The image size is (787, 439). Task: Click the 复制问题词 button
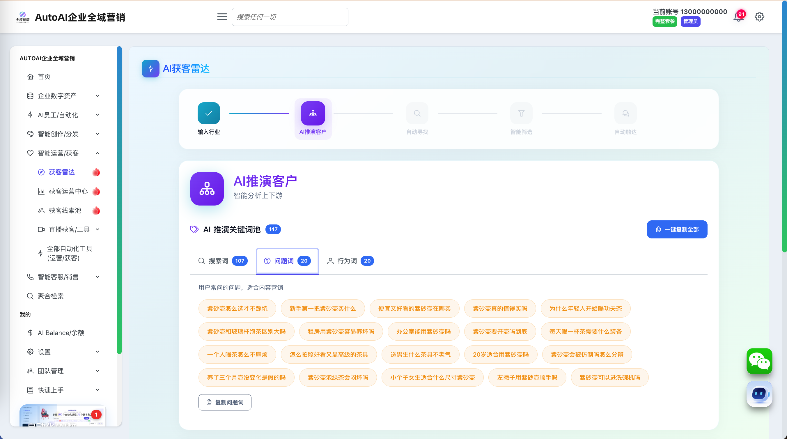(225, 402)
